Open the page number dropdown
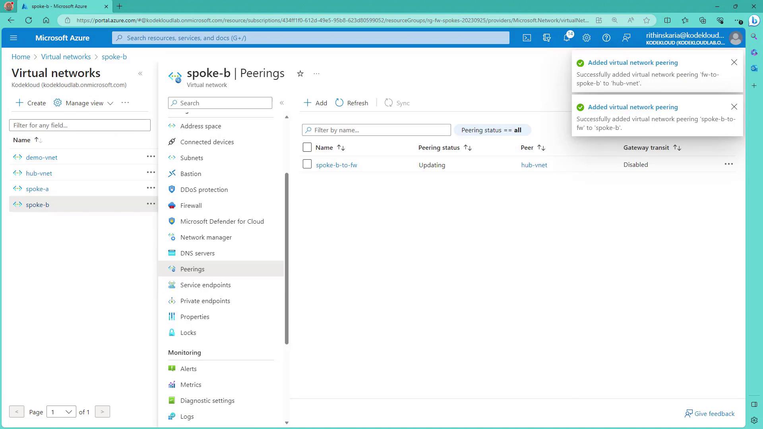The width and height of the screenshot is (763, 429). (x=61, y=412)
